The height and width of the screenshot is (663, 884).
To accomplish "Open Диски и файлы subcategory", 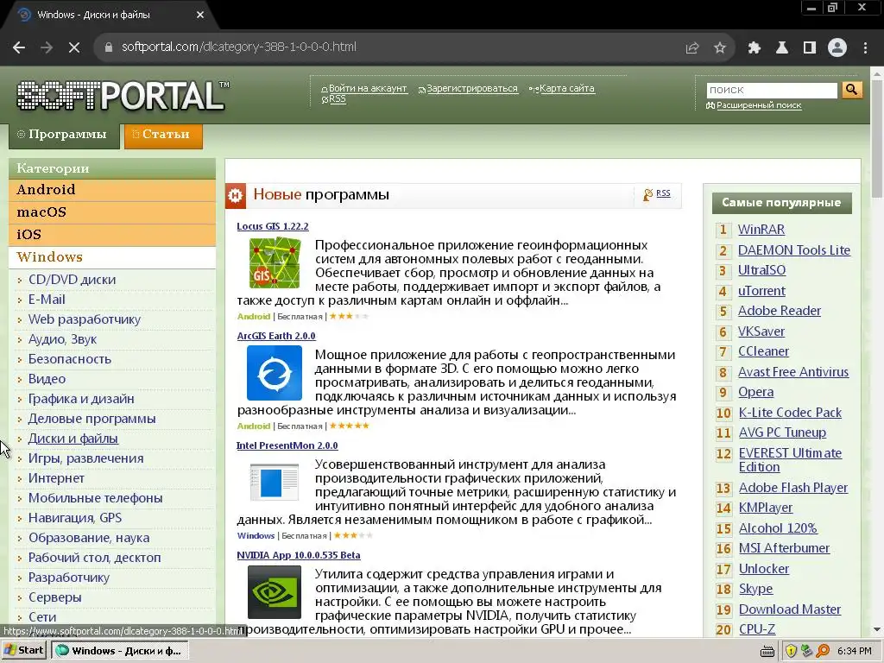I will point(73,439).
